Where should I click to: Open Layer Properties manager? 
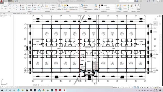tap(59, 7)
